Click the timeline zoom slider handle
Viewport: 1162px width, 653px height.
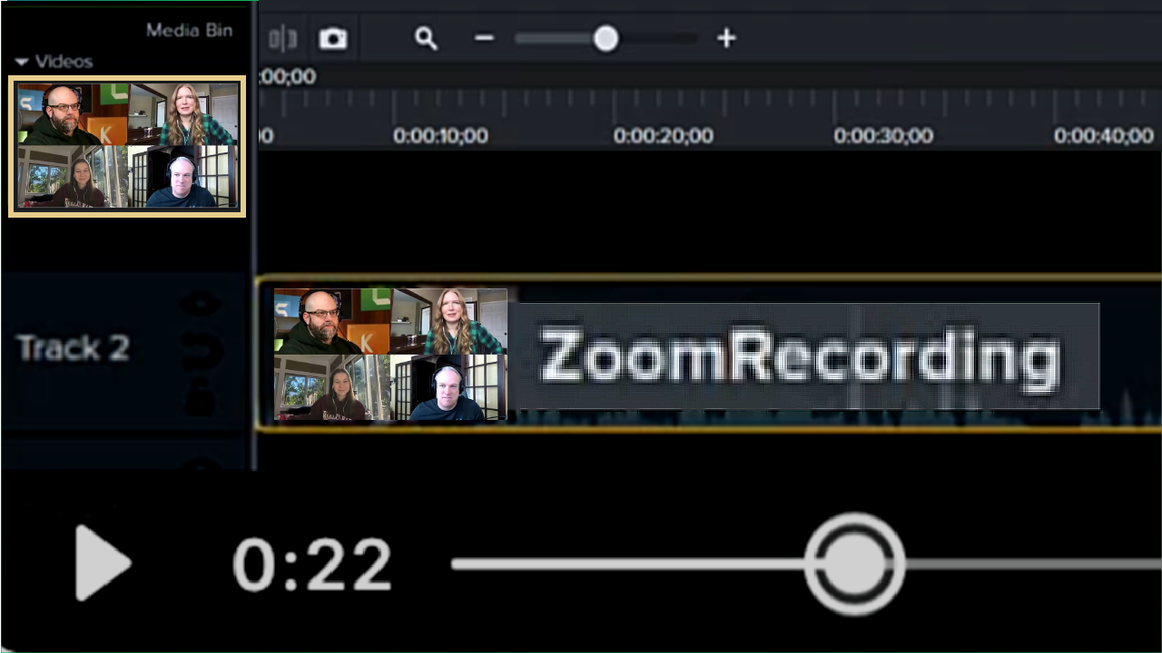pyautogui.click(x=606, y=38)
